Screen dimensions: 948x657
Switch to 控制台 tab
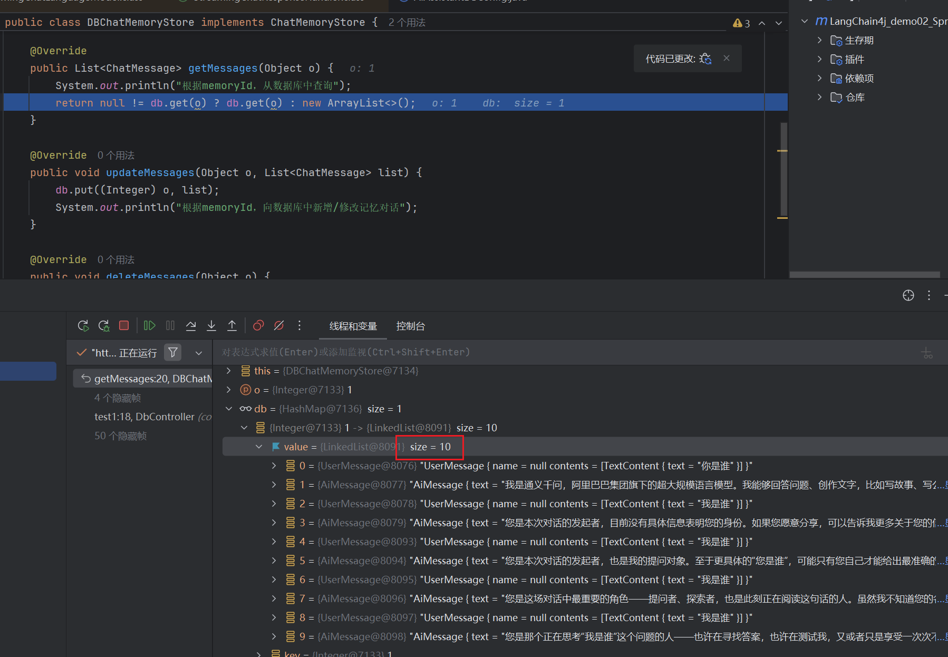pyautogui.click(x=411, y=326)
